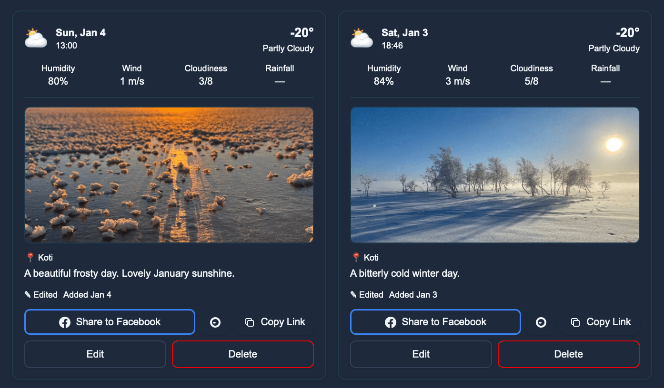Copy link for the Jan 3 cold winter entry
Screen dimensions: 664x388
click(x=601, y=322)
